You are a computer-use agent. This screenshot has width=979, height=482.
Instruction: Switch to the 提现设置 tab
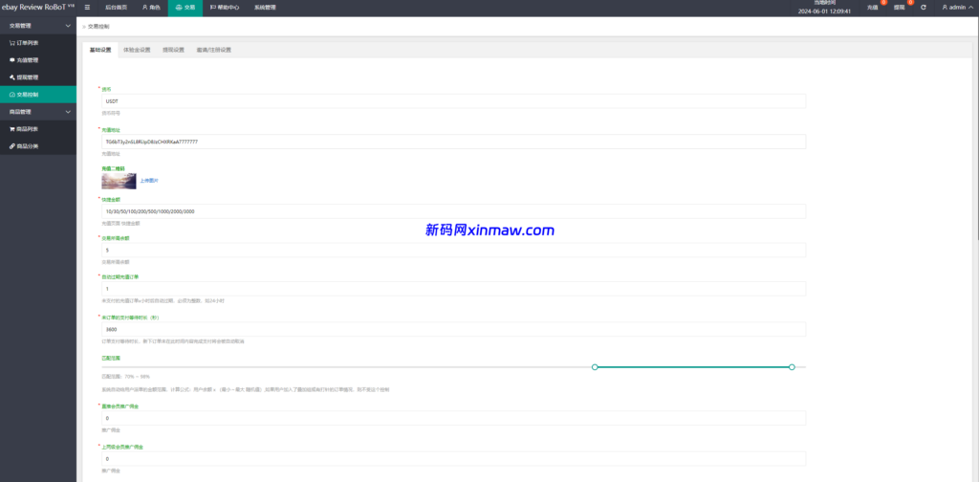174,50
